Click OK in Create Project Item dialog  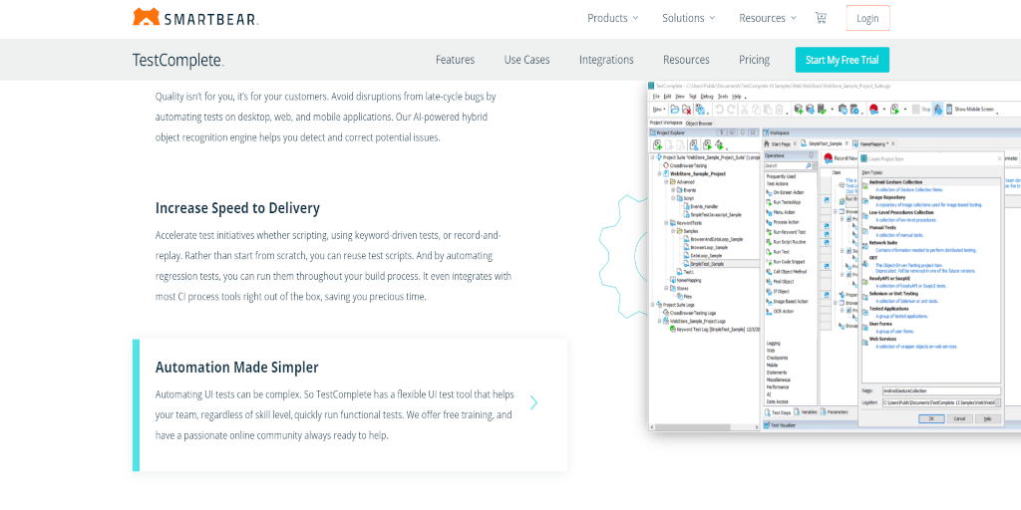tap(931, 419)
